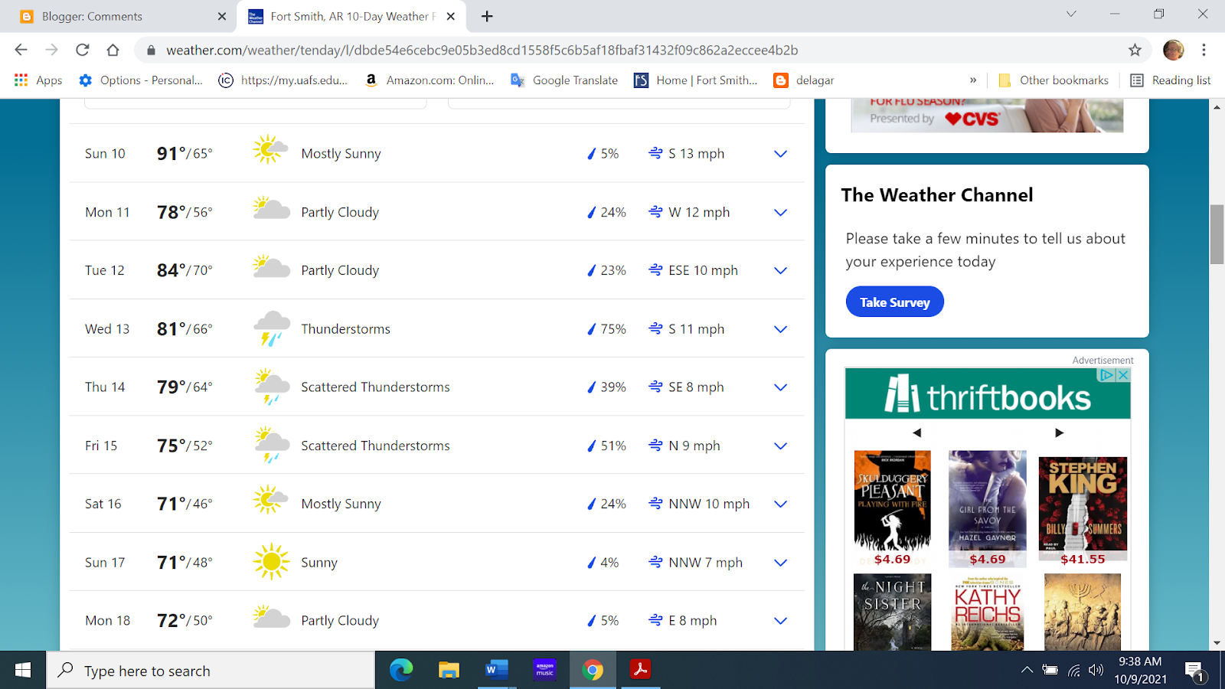Click the browser Forward arrow
This screenshot has width=1225, height=689.
point(51,50)
